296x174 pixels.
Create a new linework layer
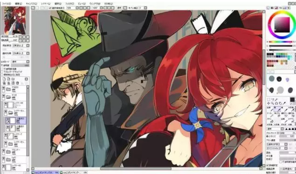[x=9, y=79]
